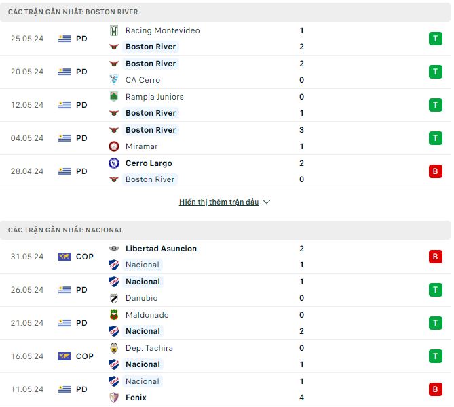The height and width of the screenshot is (407, 454).
Task: Click the CA Cerro team logo
Action: click(114, 80)
